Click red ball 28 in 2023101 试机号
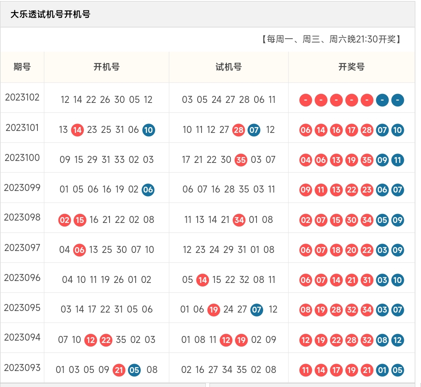Image resolution: width=421 pixels, height=387 pixels. point(239,130)
